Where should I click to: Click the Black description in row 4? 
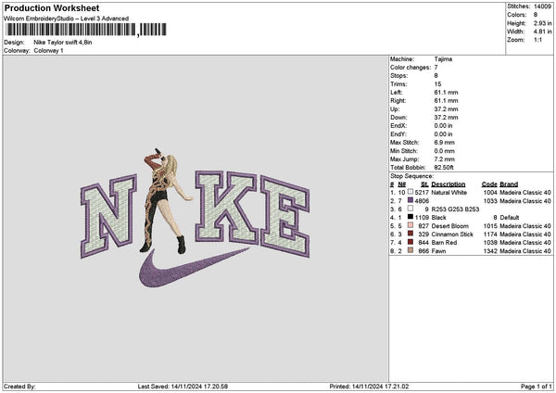[438, 218]
